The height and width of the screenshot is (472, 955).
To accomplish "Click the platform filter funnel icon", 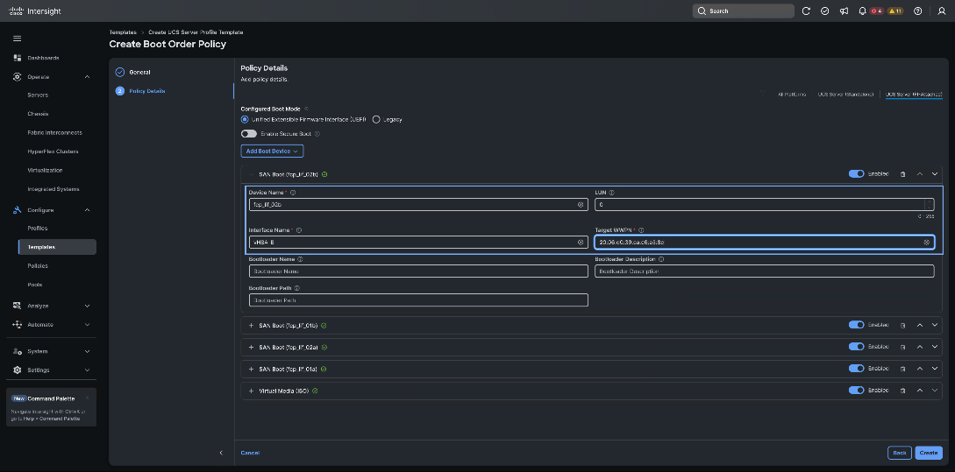I will [763, 95].
